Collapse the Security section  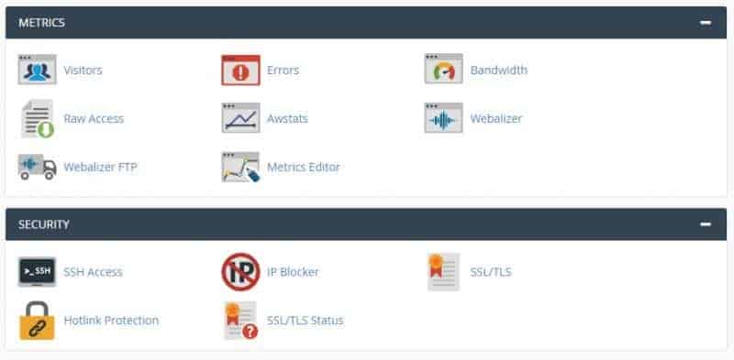pos(706,224)
